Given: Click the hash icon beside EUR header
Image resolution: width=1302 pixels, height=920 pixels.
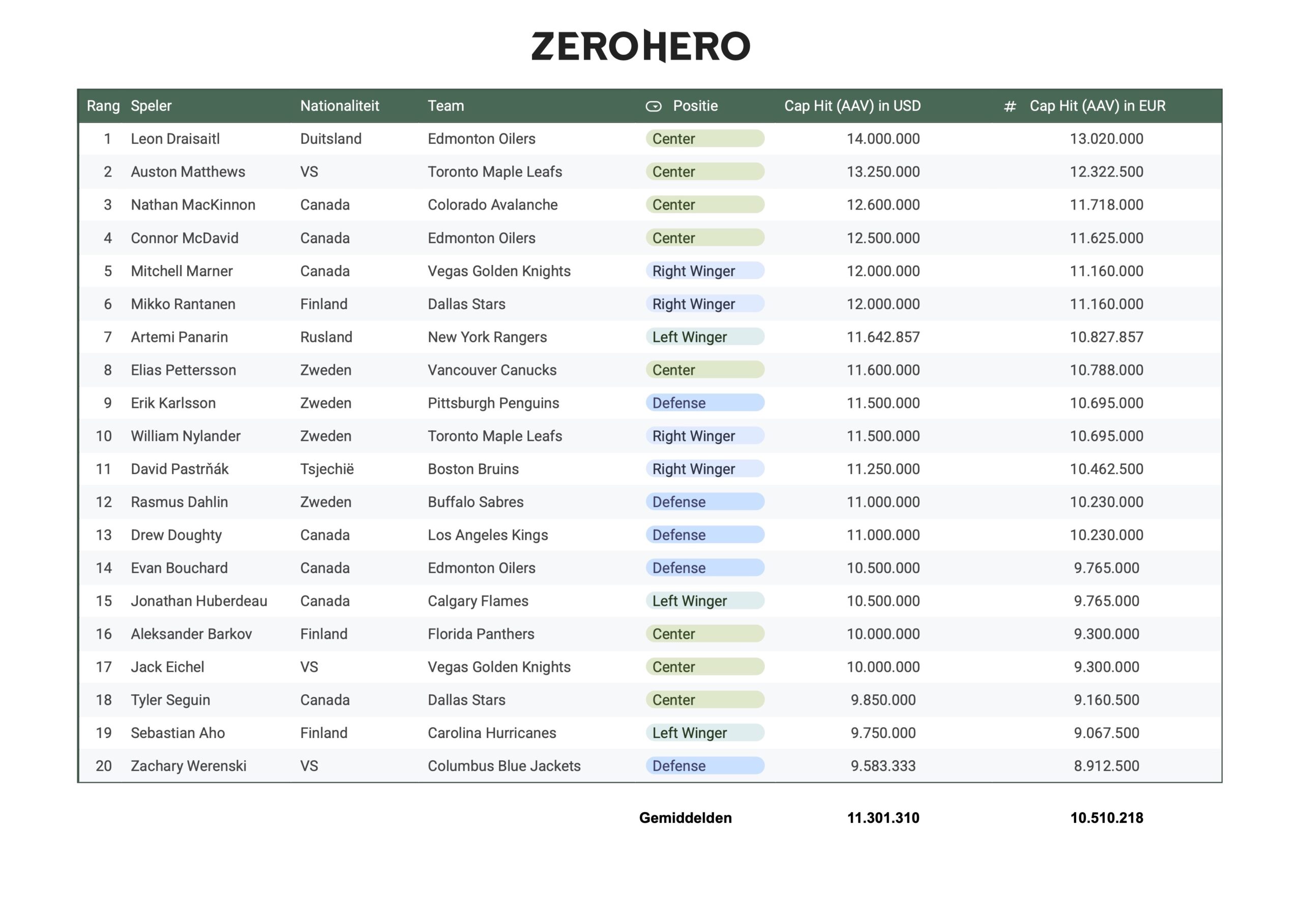Looking at the screenshot, I should point(1010,107).
